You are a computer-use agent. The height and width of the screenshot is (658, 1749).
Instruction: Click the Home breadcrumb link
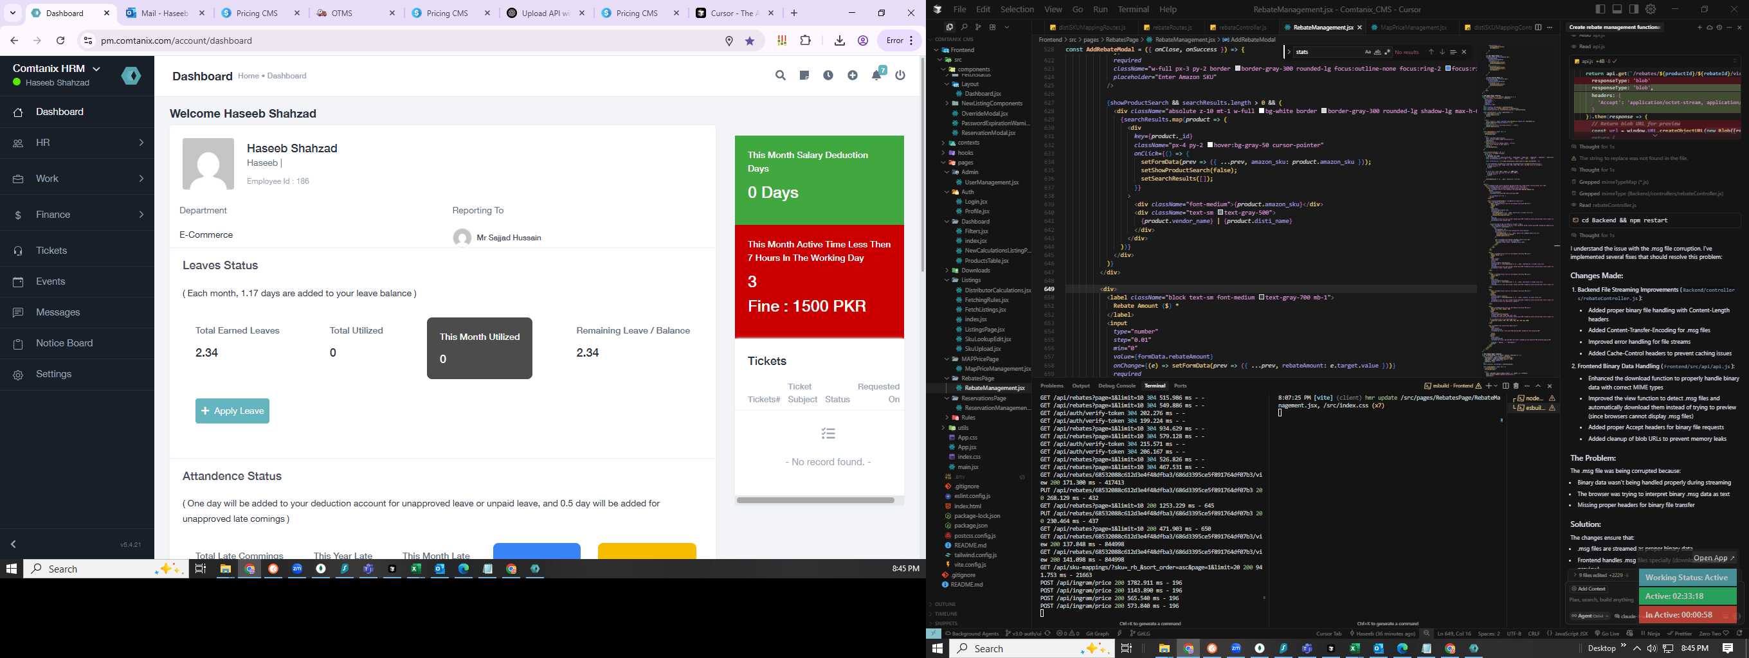(248, 76)
